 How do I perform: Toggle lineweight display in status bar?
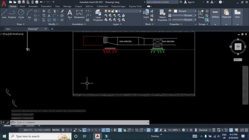115,130
